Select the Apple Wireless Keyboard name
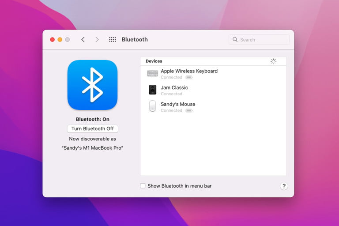 (x=189, y=71)
